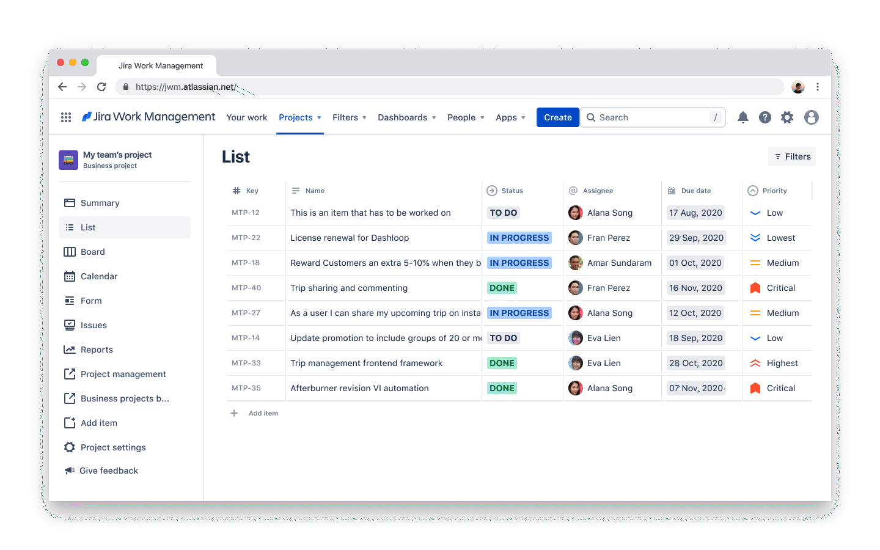Sort by the Due date column header
880x550 pixels.
tap(689, 191)
